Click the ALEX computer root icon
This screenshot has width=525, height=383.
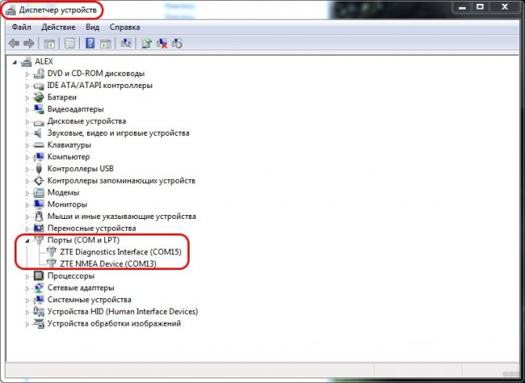tap(27, 61)
